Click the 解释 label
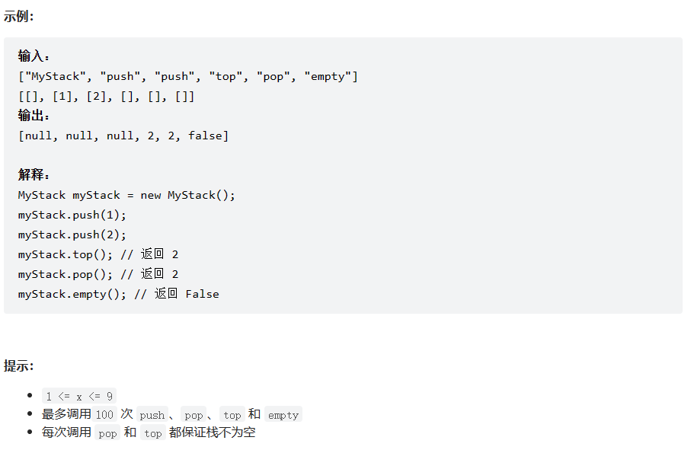Viewport: 691px width, 450px height. (34, 174)
